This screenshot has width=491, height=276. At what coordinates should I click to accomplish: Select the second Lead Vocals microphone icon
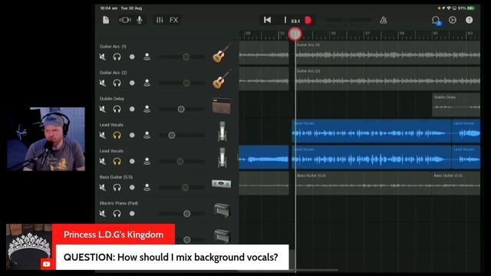pos(222,157)
